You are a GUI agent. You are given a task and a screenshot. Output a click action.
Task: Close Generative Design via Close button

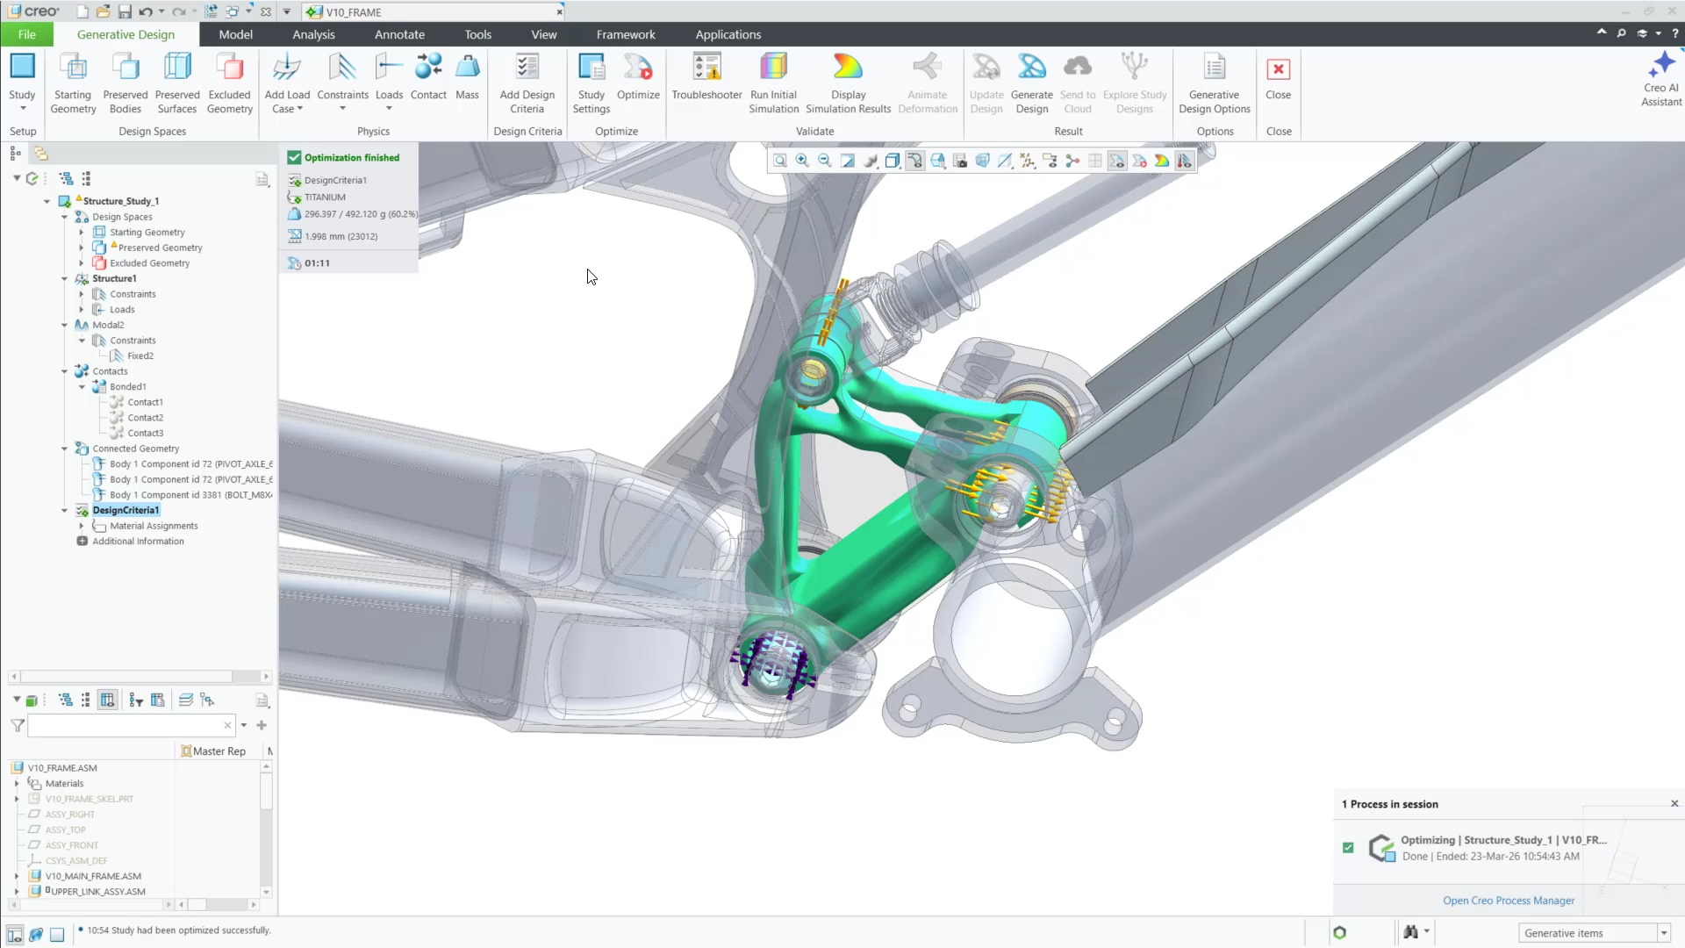[1278, 77]
